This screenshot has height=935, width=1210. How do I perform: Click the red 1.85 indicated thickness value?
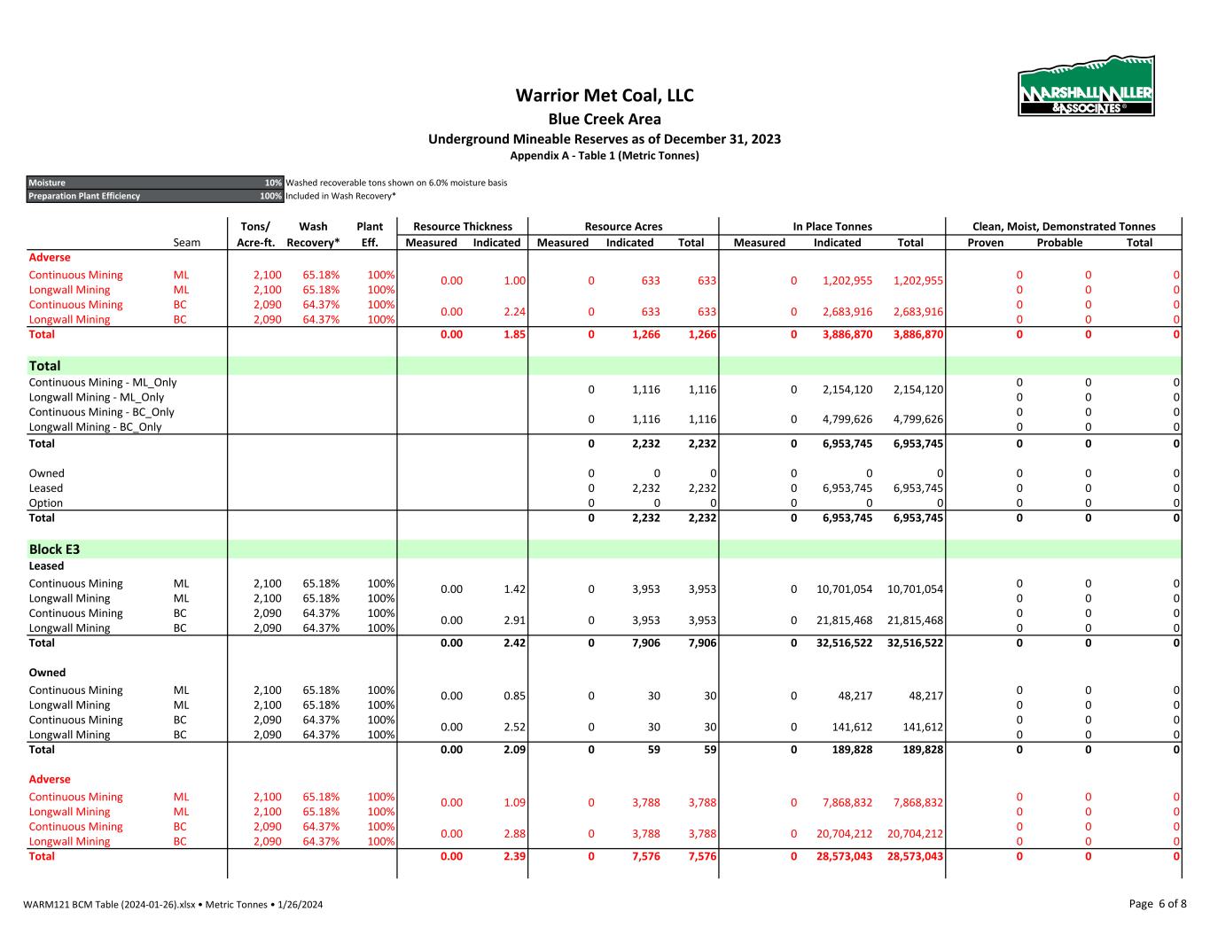tap(514, 335)
